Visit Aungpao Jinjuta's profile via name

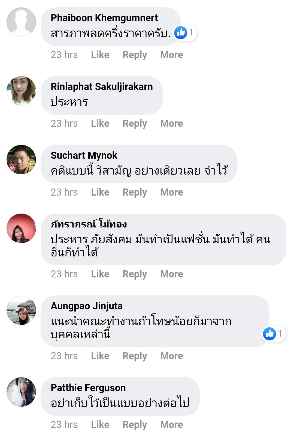coord(86,306)
